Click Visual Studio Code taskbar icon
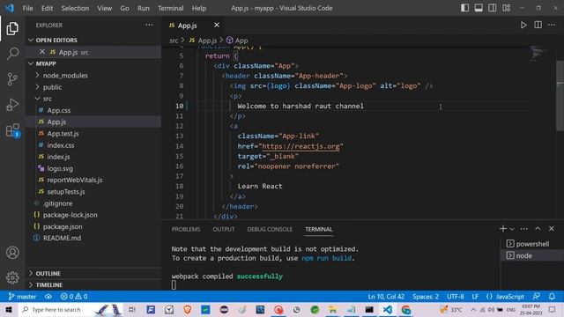 point(388,309)
